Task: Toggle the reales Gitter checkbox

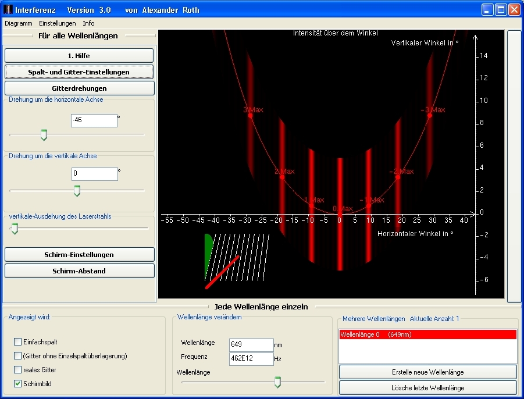Action: coord(17,370)
